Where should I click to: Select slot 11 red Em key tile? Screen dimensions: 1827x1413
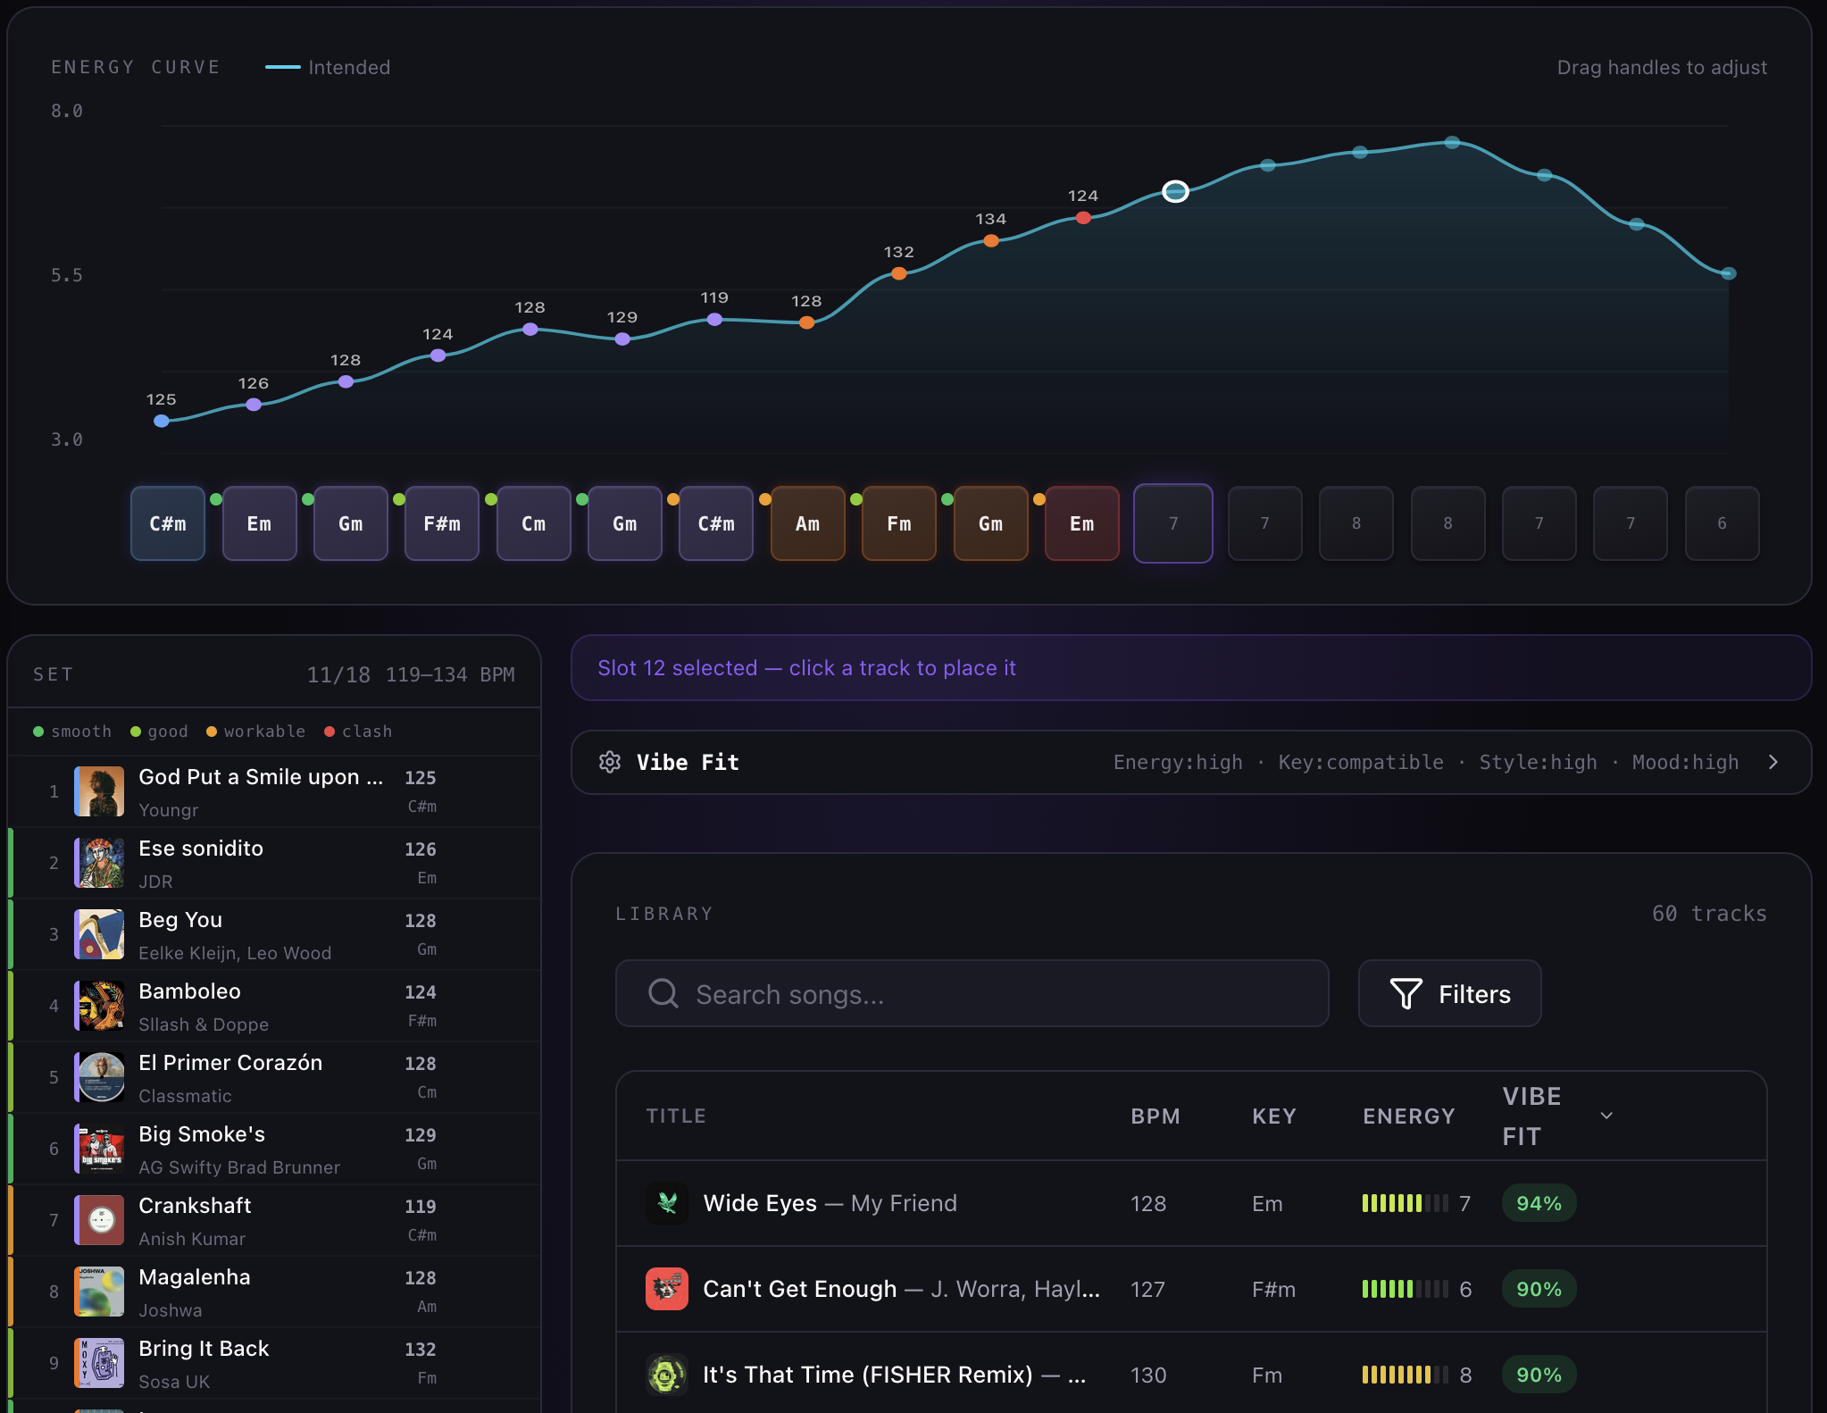(1081, 523)
